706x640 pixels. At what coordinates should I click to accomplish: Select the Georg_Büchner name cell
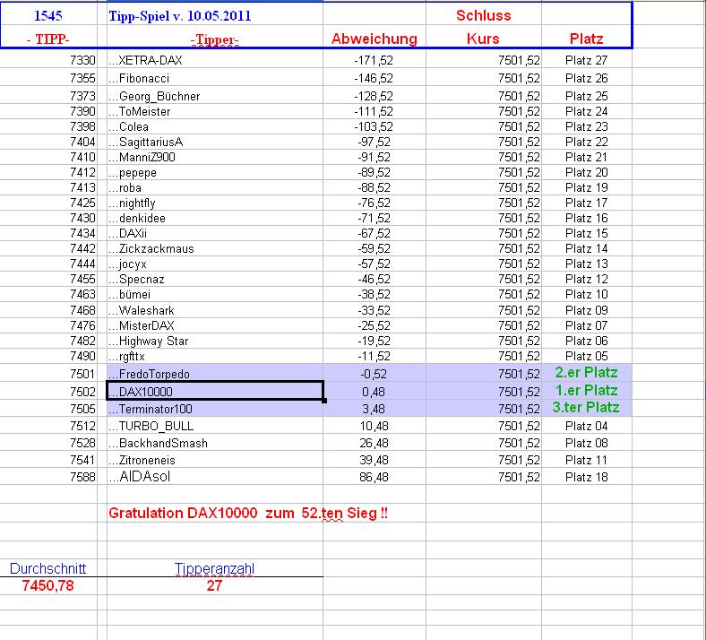pos(215,96)
